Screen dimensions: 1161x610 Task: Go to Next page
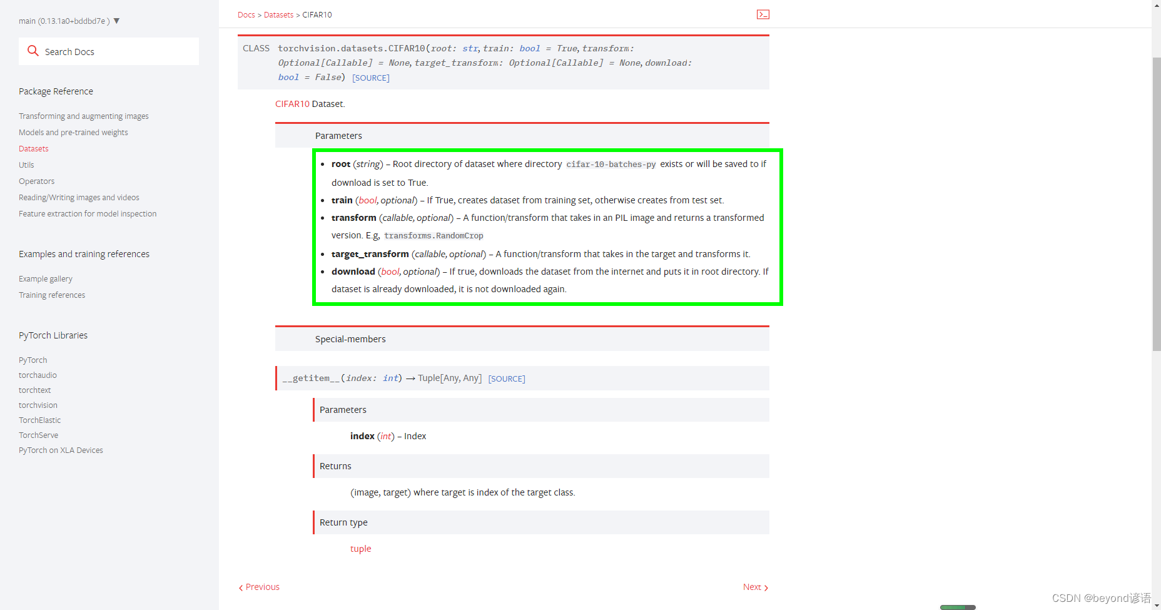point(756,587)
